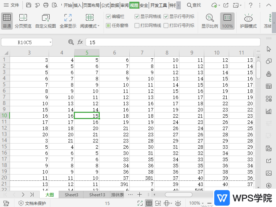This screenshot has height=207, width=276.
Task: Expand the Name Box dropdown arrow
Action: point(50,42)
